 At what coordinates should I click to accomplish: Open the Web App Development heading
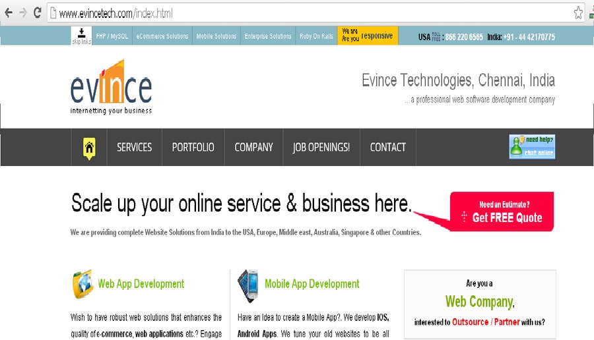pos(141,283)
